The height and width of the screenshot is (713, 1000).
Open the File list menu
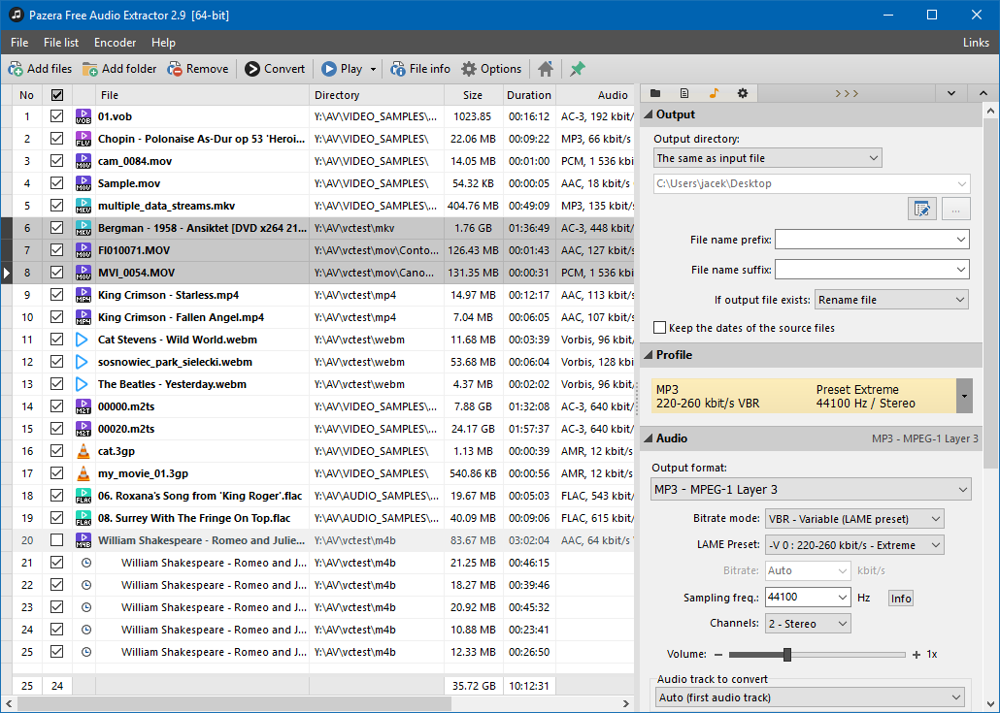tap(61, 43)
